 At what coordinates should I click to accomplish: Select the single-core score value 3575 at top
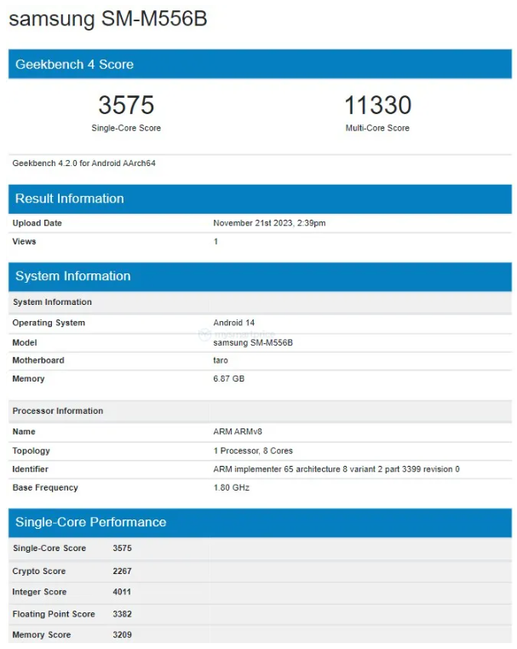pos(126,105)
